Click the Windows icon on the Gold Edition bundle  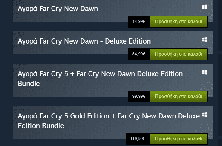click(x=205, y=114)
